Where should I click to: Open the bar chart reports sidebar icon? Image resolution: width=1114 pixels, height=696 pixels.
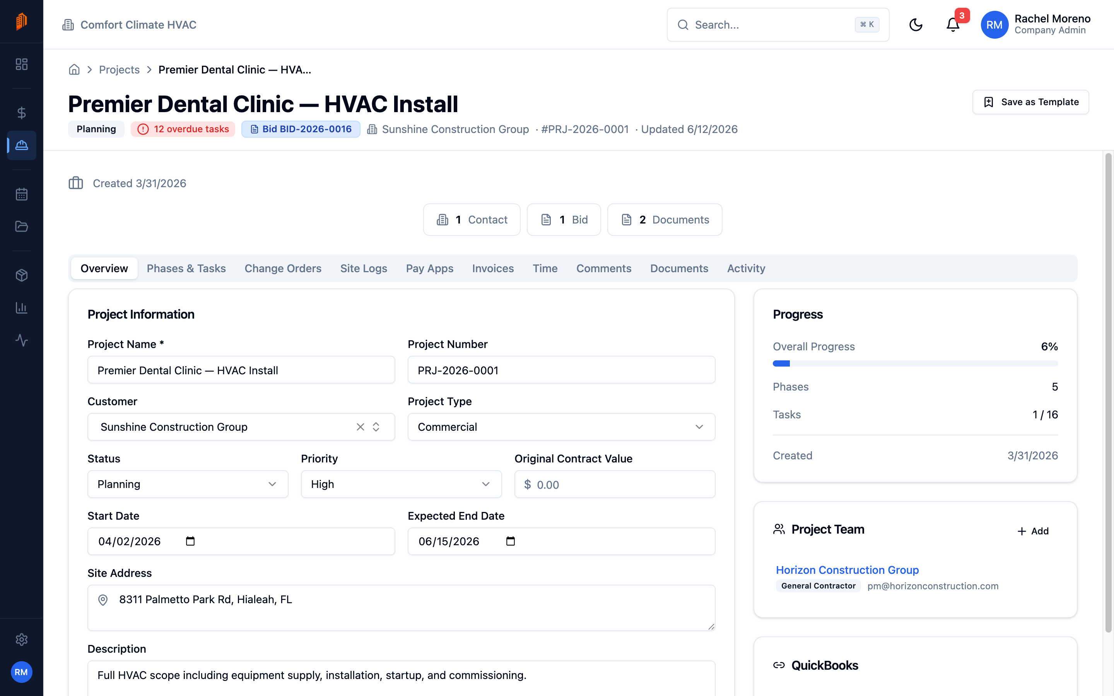click(22, 307)
